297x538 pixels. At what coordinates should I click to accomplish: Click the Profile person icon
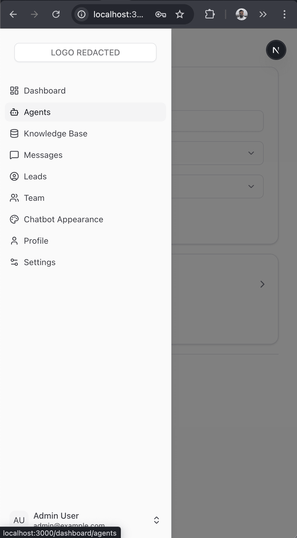pyautogui.click(x=14, y=241)
